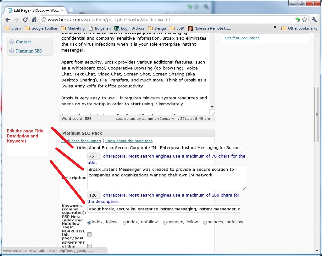Select the "index, follow" radio button

[89, 223]
